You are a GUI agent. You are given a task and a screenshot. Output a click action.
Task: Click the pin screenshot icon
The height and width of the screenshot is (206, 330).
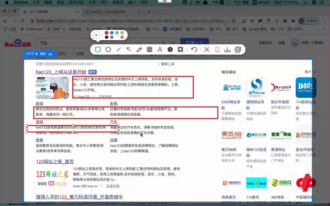[217, 49]
